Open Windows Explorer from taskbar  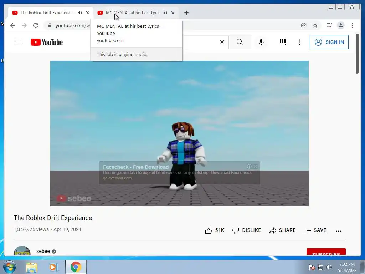coord(32,267)
